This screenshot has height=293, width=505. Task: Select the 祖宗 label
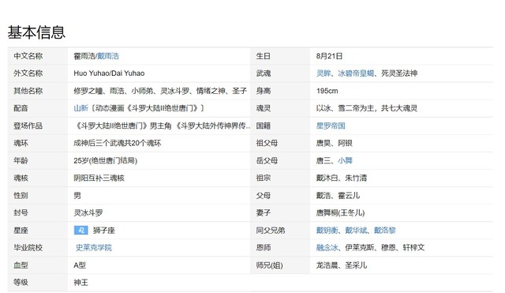tap(263, 178)
